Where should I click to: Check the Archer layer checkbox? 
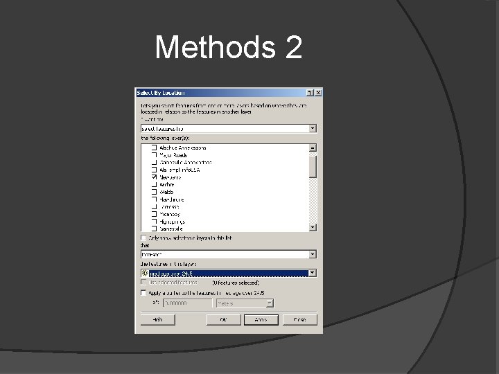(154, 184)
